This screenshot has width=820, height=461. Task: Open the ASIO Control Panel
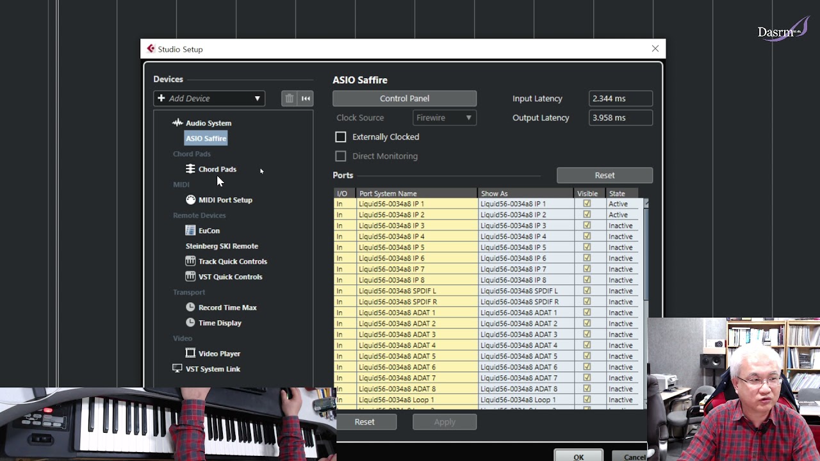click(x=404, y=99)
